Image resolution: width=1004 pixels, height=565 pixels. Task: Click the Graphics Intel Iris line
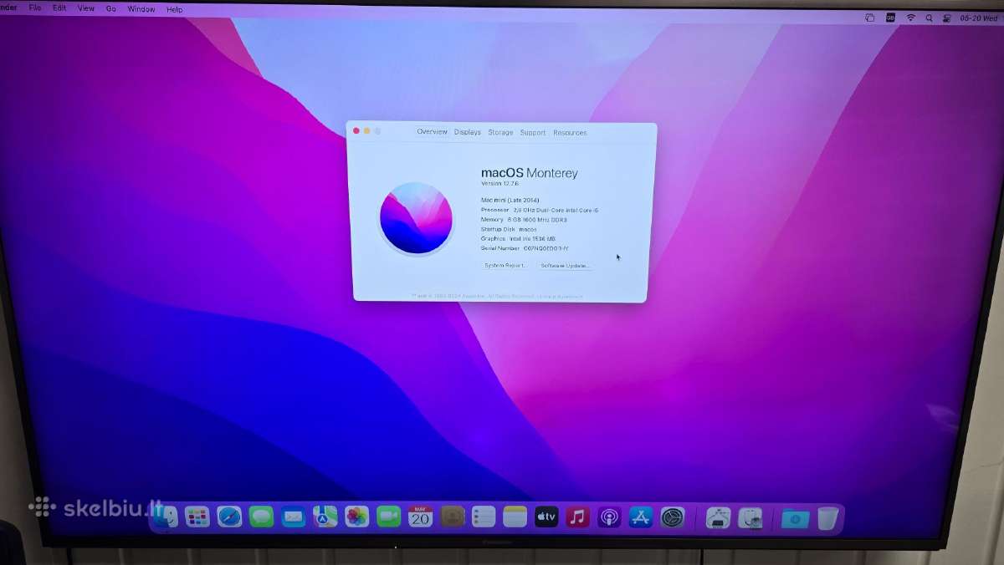(518, 239)
